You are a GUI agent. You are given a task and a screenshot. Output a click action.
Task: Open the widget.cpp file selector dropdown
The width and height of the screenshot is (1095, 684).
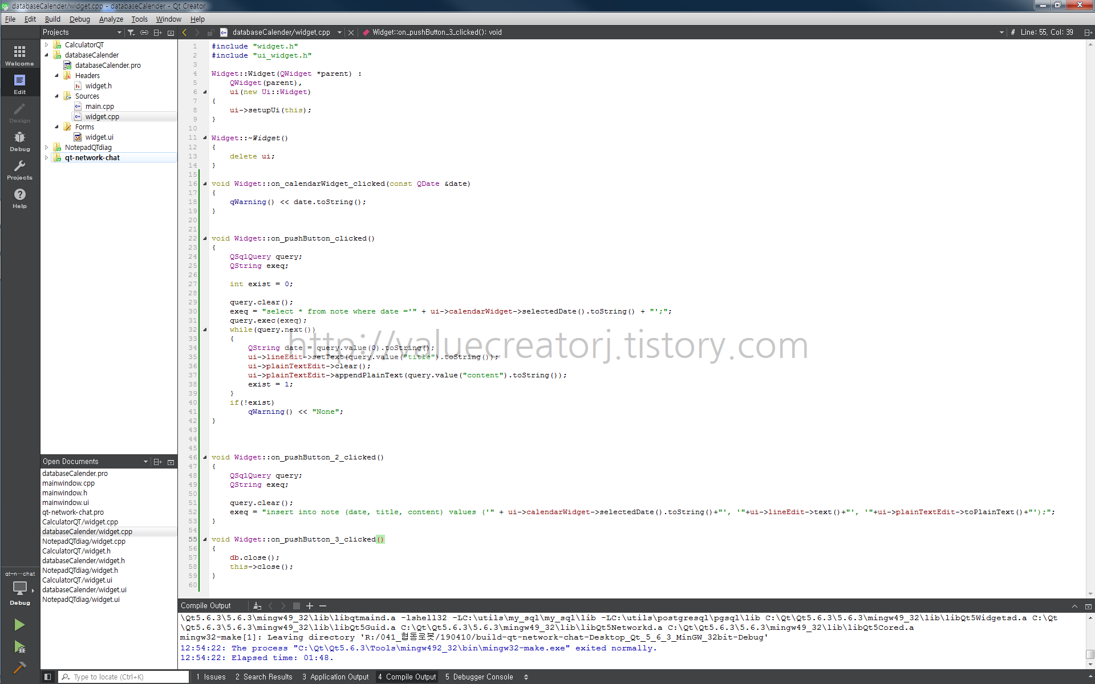tap(339, 32)
